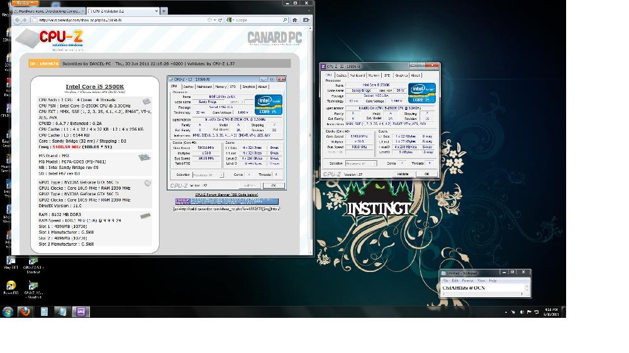Click the Action Center flag tray icon
This screenshot has height=353, width=629.
click(x=529, y=312)
